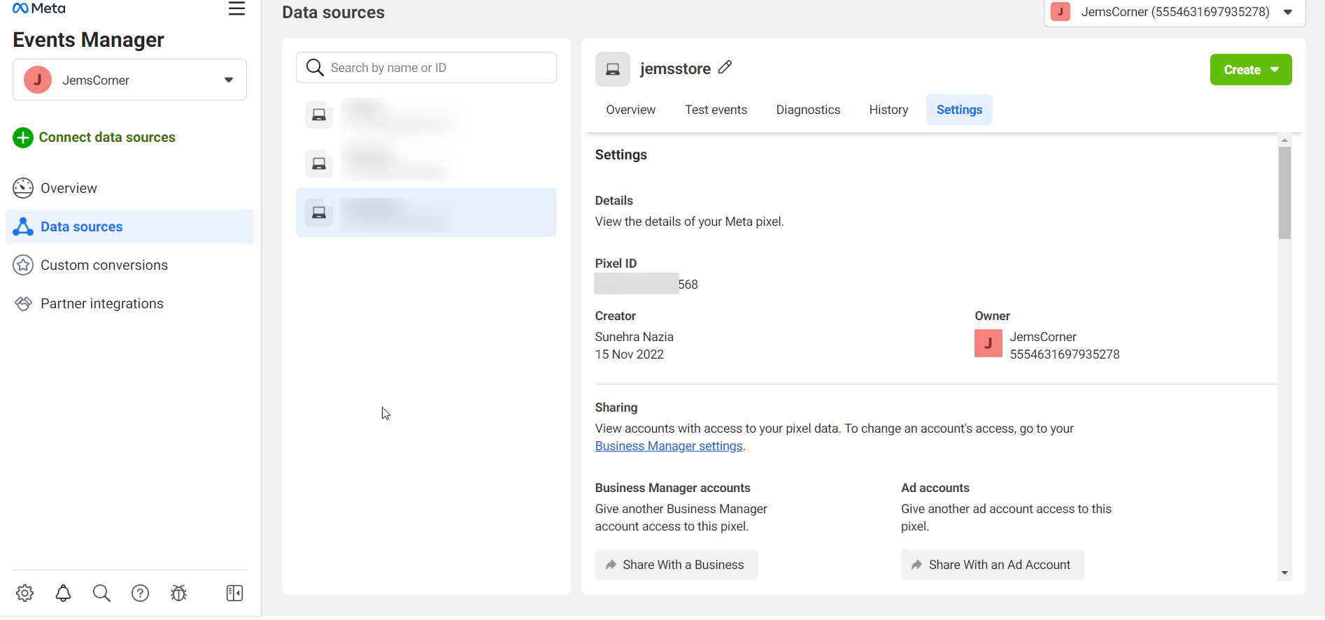Viewport: 1325px width, 620px height.
Task: Click the scrollbar up arrow
Action: point(1284,140)
